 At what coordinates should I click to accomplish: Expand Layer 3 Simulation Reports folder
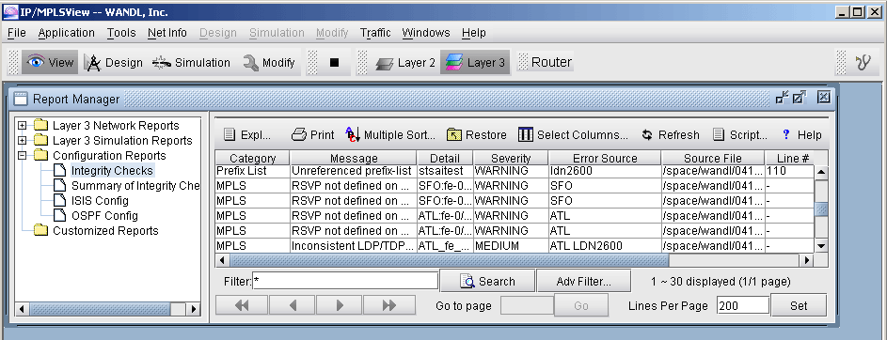click(x=22, y=141)
